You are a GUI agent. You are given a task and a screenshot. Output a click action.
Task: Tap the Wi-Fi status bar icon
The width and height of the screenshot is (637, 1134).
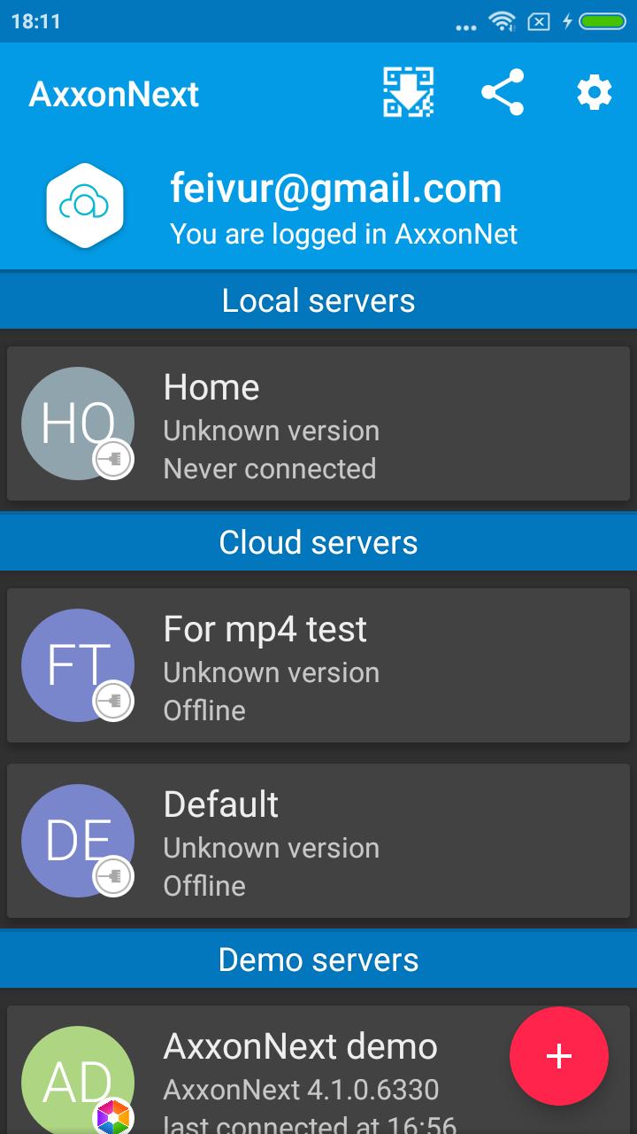503,20
